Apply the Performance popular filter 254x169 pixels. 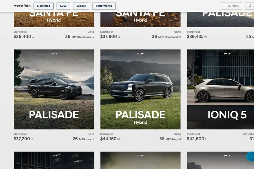coord(104,6)
